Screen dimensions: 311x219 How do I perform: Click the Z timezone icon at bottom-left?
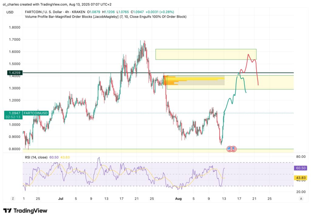[x=13, y=198]
